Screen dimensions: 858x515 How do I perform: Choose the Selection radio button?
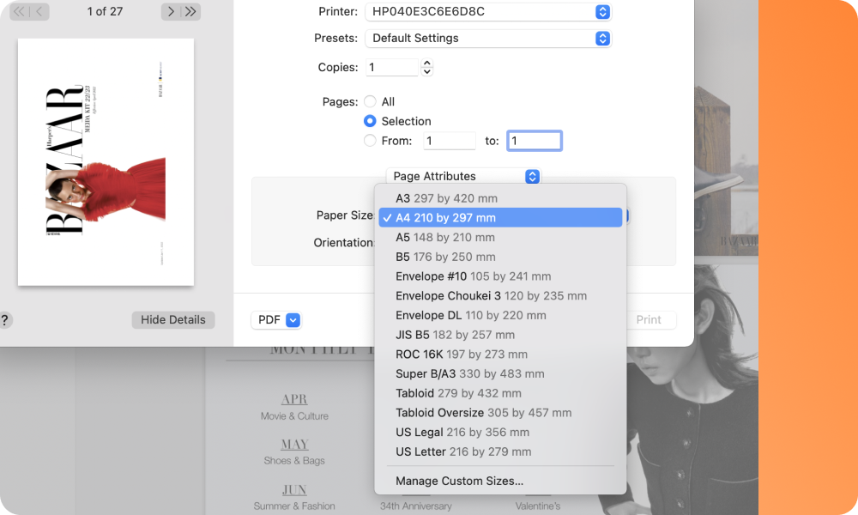pos(370,121)
